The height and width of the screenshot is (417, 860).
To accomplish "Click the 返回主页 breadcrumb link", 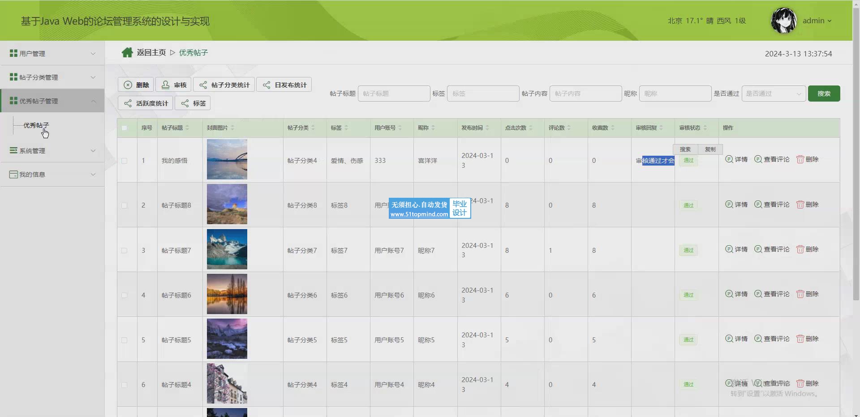I will (151, 52).
